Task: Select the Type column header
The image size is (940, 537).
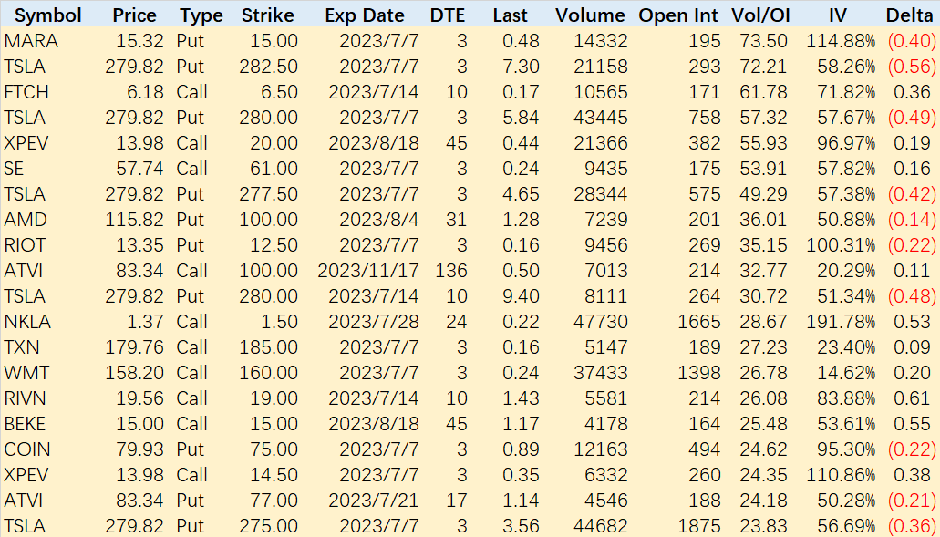Action: click(201, 15)
